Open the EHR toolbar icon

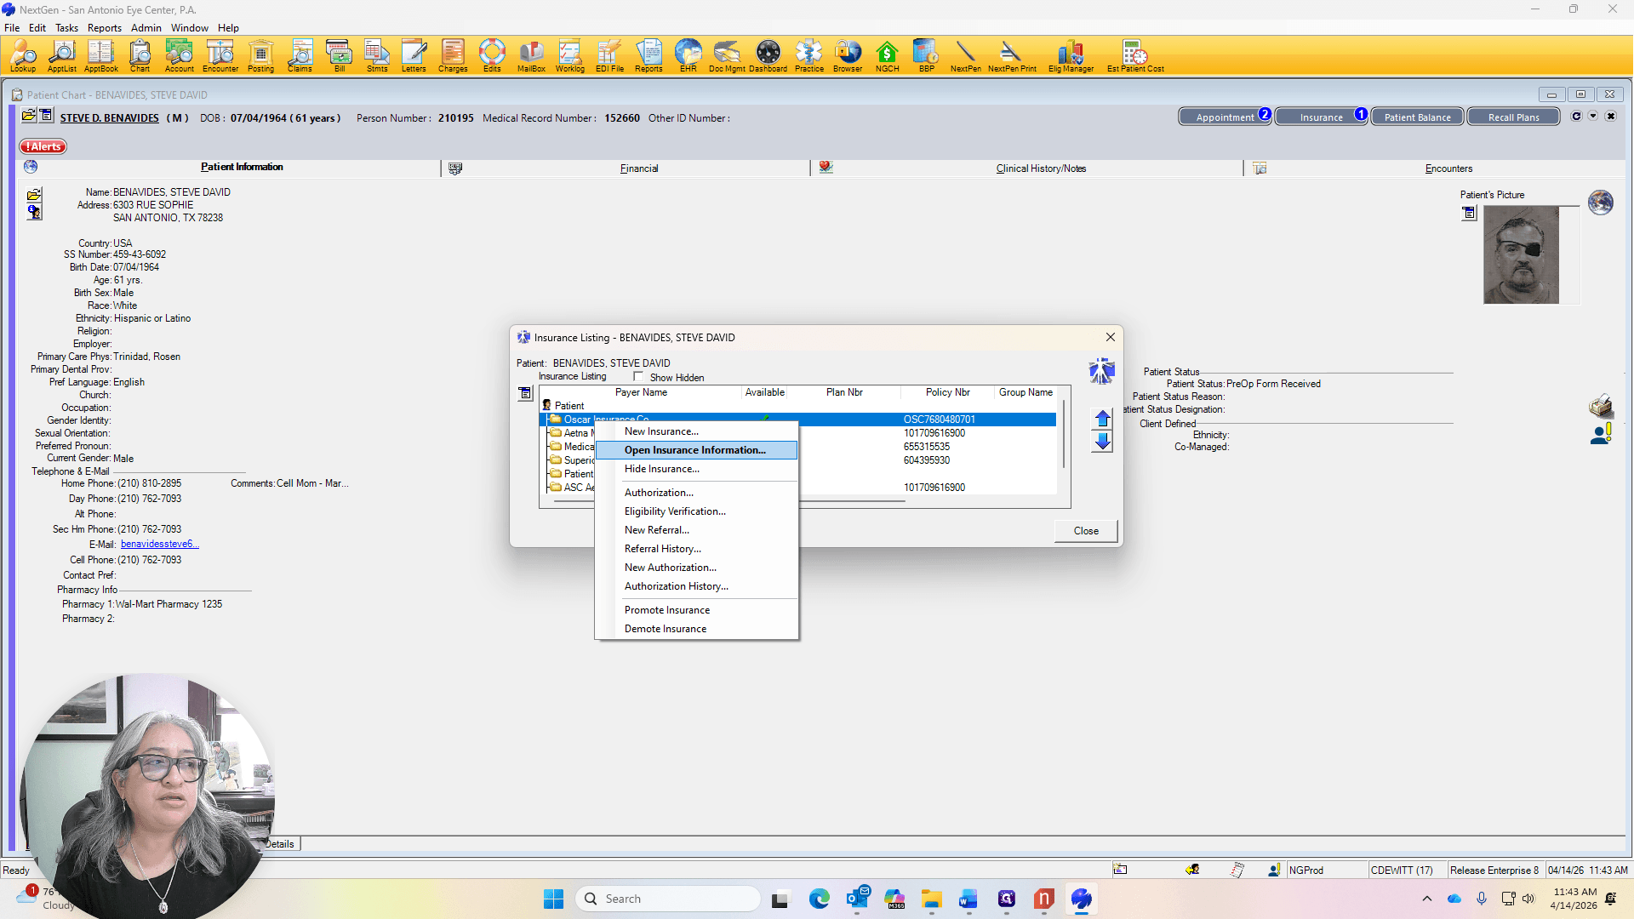coord(688,56)
